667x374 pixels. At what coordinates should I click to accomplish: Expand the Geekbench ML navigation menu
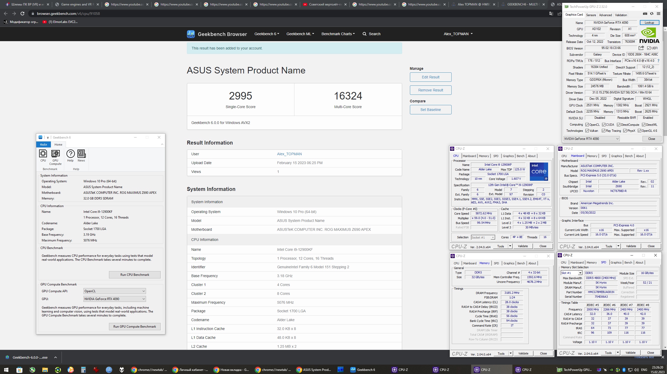pos(300,34)
